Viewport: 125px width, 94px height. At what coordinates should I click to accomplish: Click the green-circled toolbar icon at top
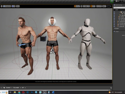click(x=112, y=1)
